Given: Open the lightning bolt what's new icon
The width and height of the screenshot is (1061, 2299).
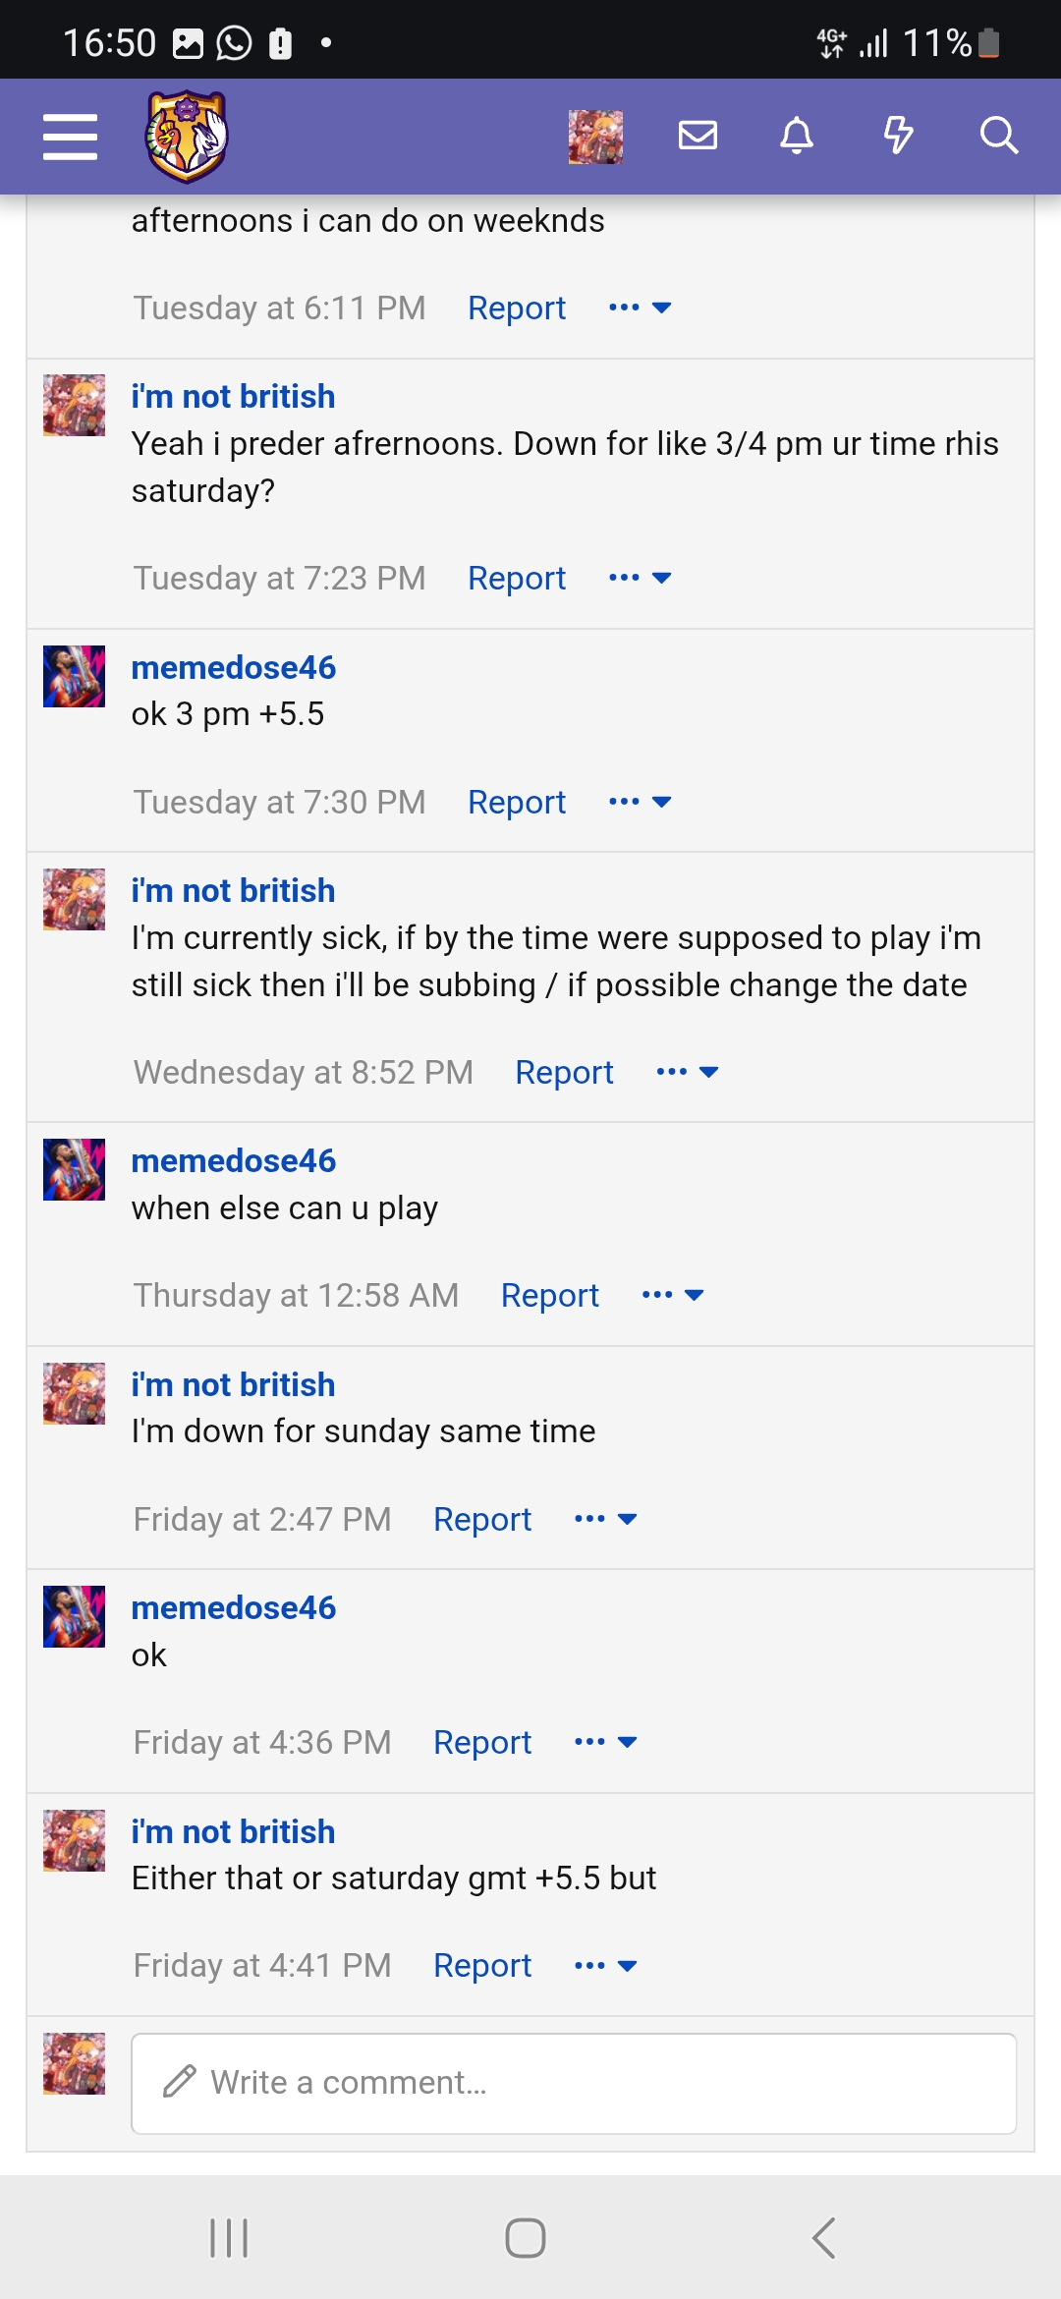Looking at the screenshot, I should click(898, 135).
